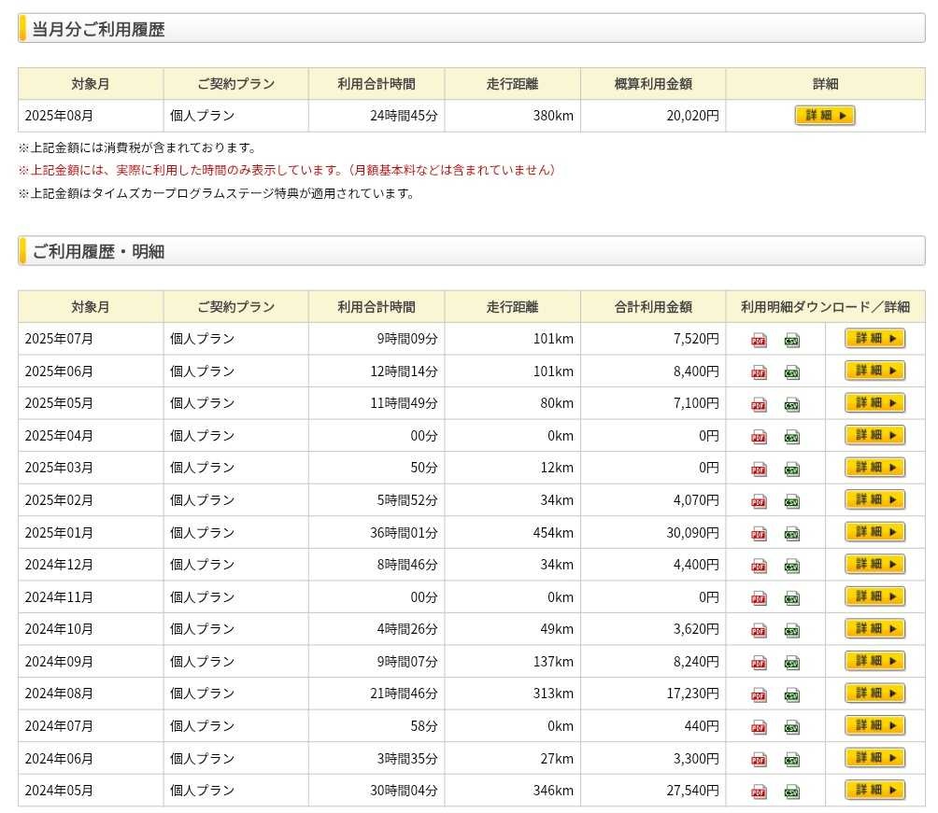Screen dimensions: 938x813
Task: Get the PDF for 2024年08月 usage
Action: (x=759, y=695)
